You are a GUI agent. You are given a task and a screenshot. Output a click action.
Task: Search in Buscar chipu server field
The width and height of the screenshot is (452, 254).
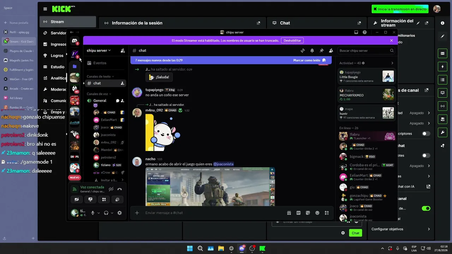pos(366,50)
